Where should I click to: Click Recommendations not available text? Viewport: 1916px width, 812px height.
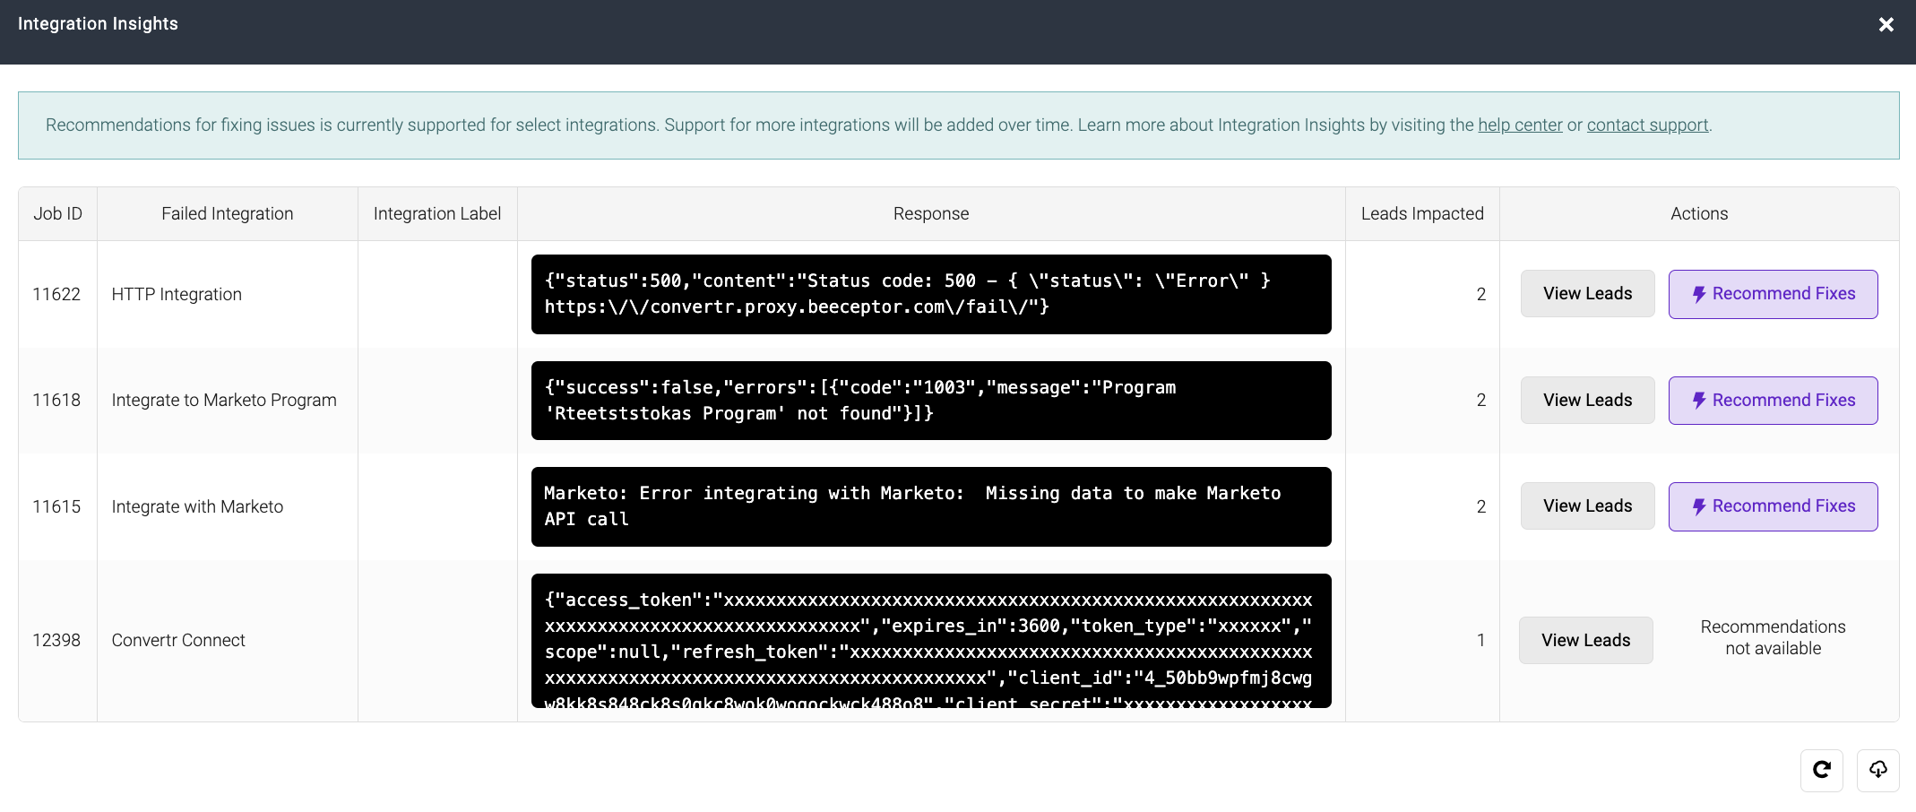1773,637
